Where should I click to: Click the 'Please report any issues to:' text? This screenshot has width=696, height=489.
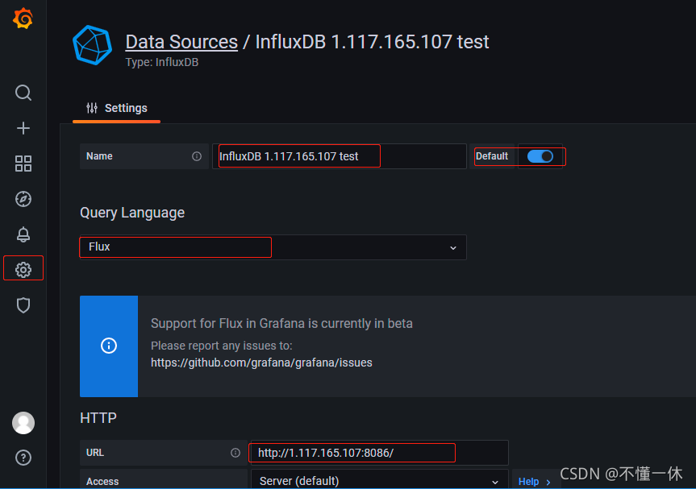[x=222, y=346]
